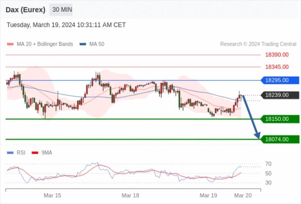Select the 18150.00 green support tag
The image size is (301, 204).
280,119
